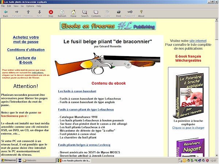This screenshot has width=219, height=164.
Task: Click 'Catalogue Manufrance 1910' entry
Action: (78, 117)
